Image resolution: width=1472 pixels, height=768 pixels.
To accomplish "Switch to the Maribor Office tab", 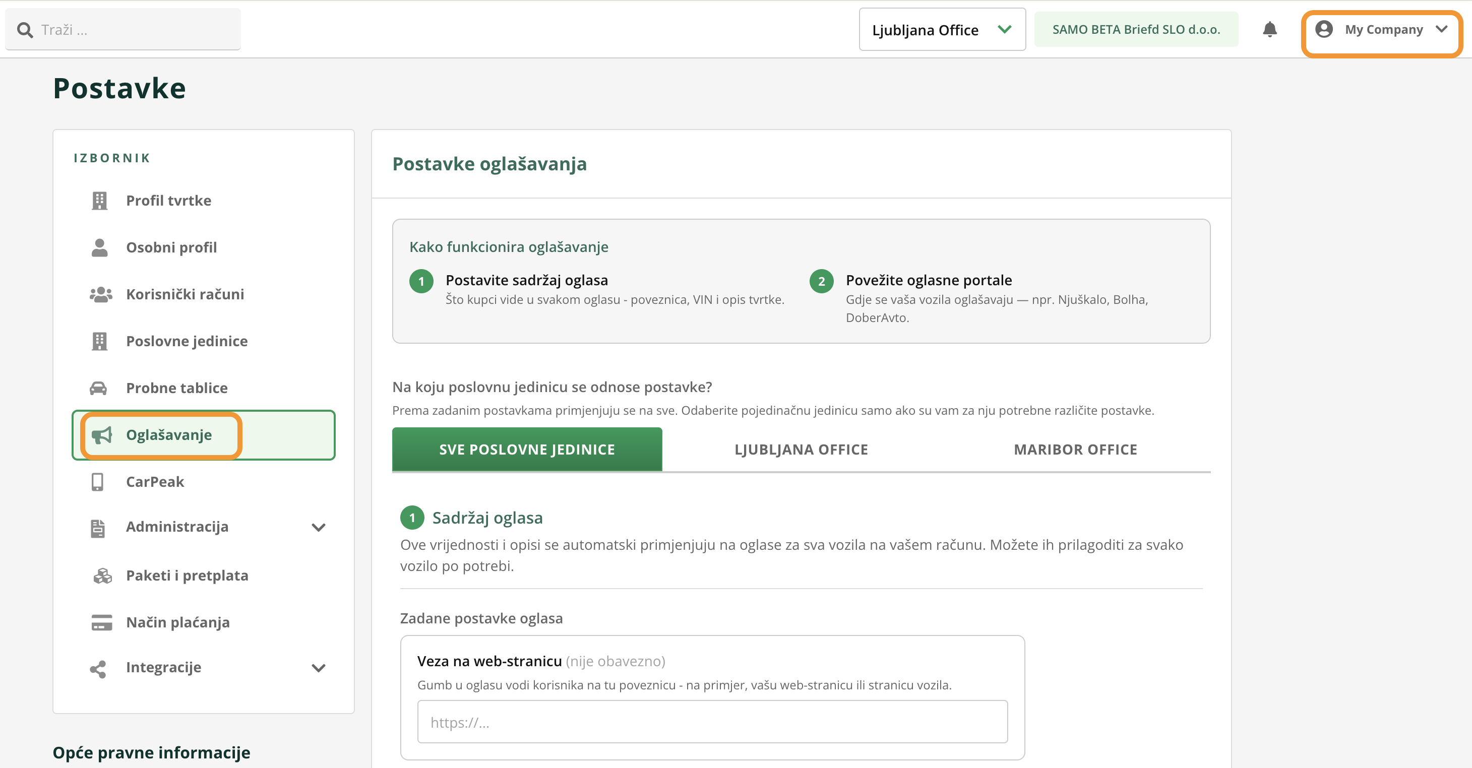I will pyautogui.click(x=1075, y=449).
